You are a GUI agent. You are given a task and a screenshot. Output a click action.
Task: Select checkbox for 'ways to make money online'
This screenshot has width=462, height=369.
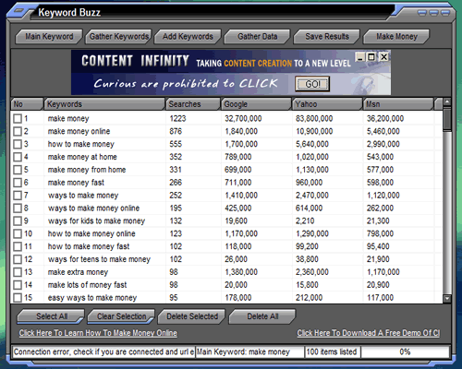pos(18,208)
